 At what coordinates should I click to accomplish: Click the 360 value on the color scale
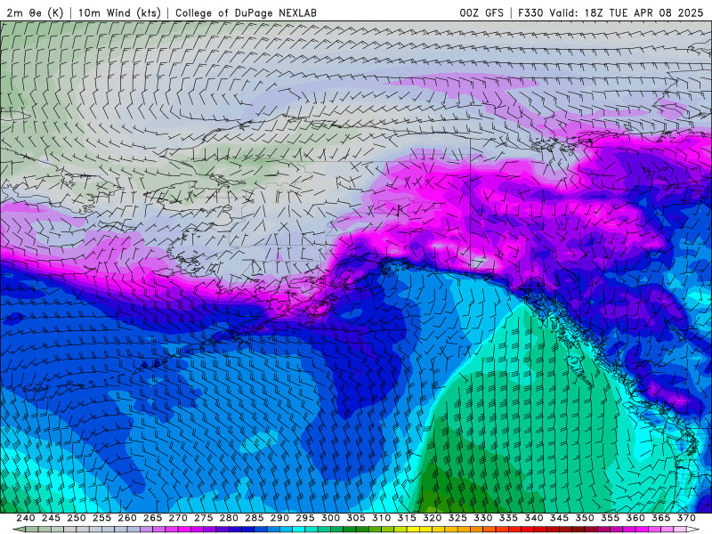pos(635,518)
